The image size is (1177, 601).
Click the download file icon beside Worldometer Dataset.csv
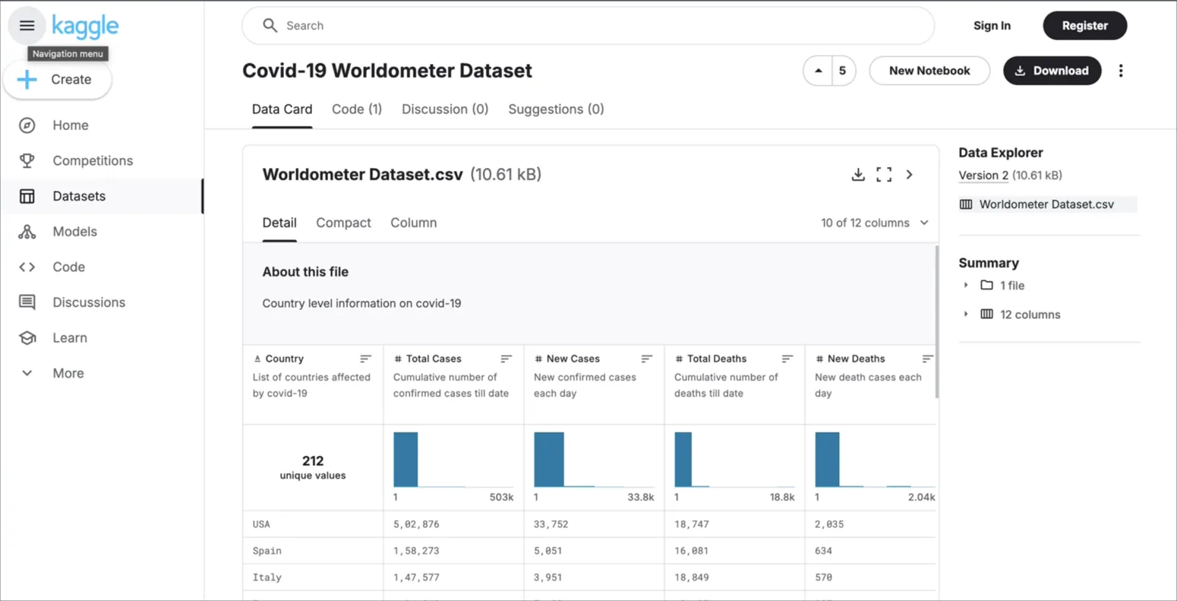[858, 175]
